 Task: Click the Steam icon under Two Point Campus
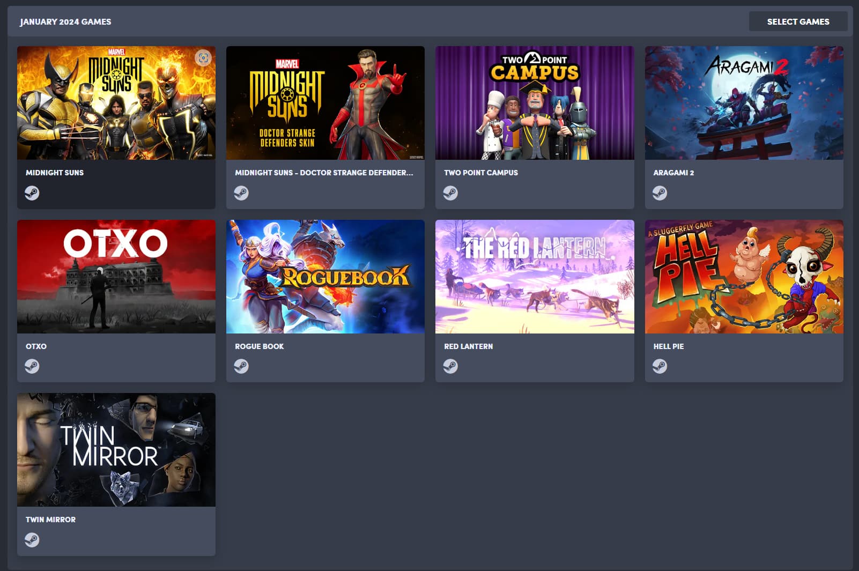[450, 193]
